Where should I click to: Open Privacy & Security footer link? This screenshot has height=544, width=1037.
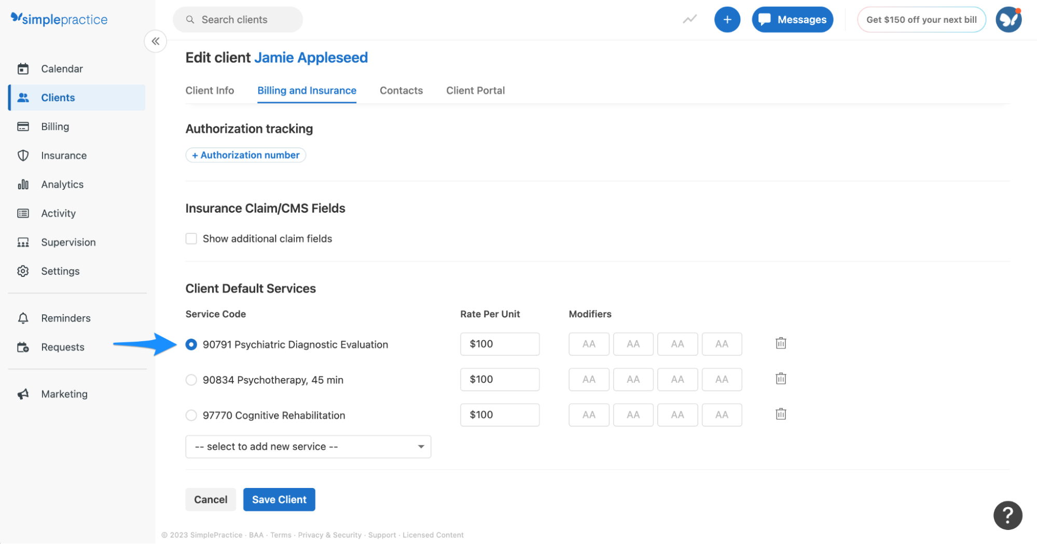click(x=329, y=535)
